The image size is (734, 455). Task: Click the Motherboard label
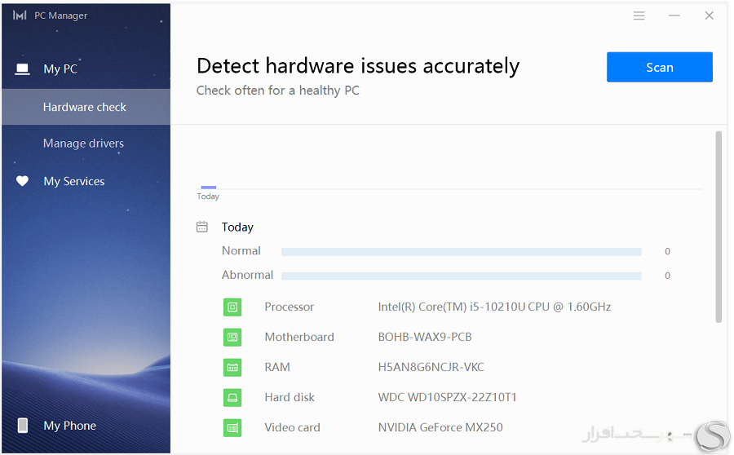[299, 337]
